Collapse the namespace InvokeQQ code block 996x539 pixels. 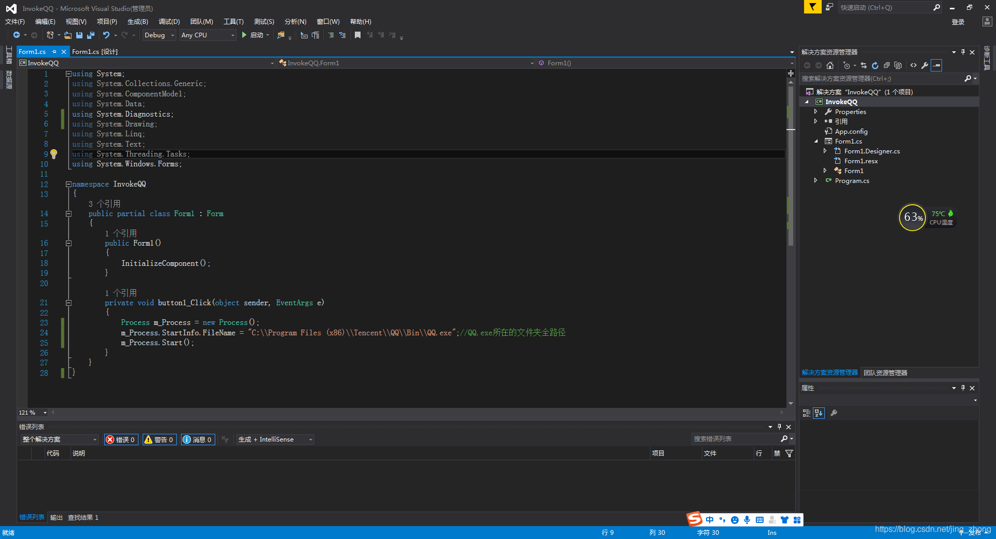(68, 185)
